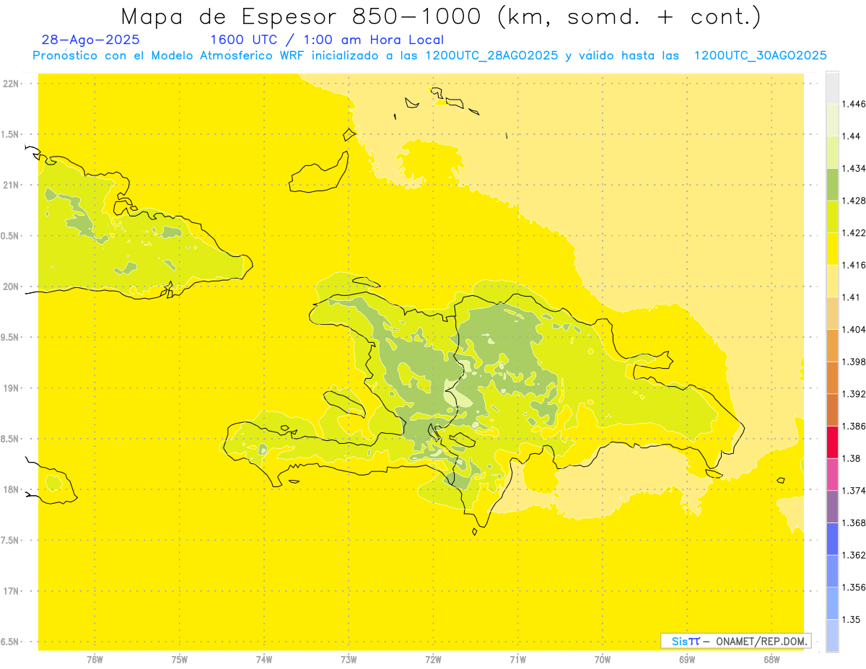Pick the green legend swatch between 1.428 and 1.434
Screen dimensions: 866x669
coord(832,184)
